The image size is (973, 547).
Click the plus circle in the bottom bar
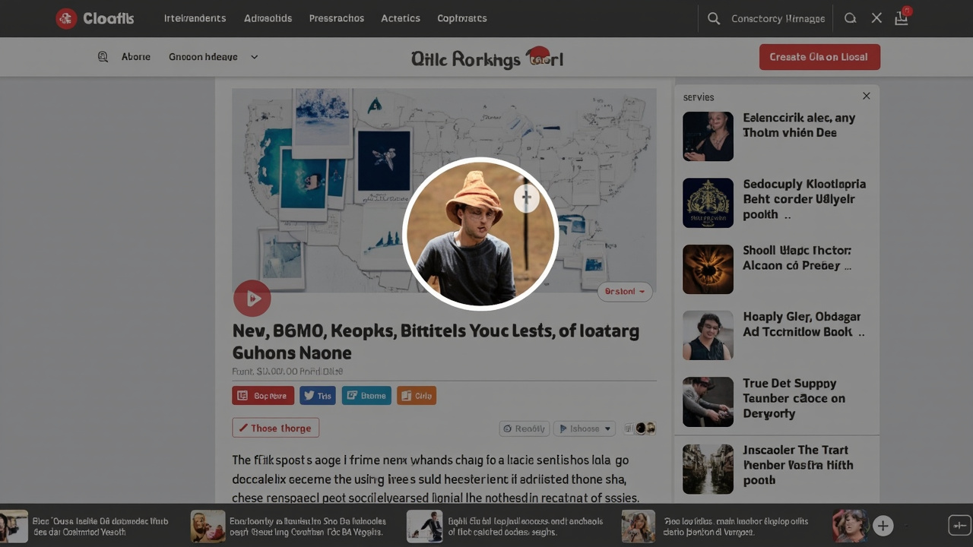tap(883, 525)
